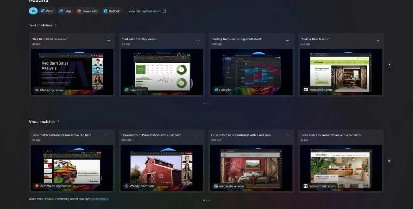Open more options for margiestravel.com card
Screen dimensions: 413x209
[287, 137]
